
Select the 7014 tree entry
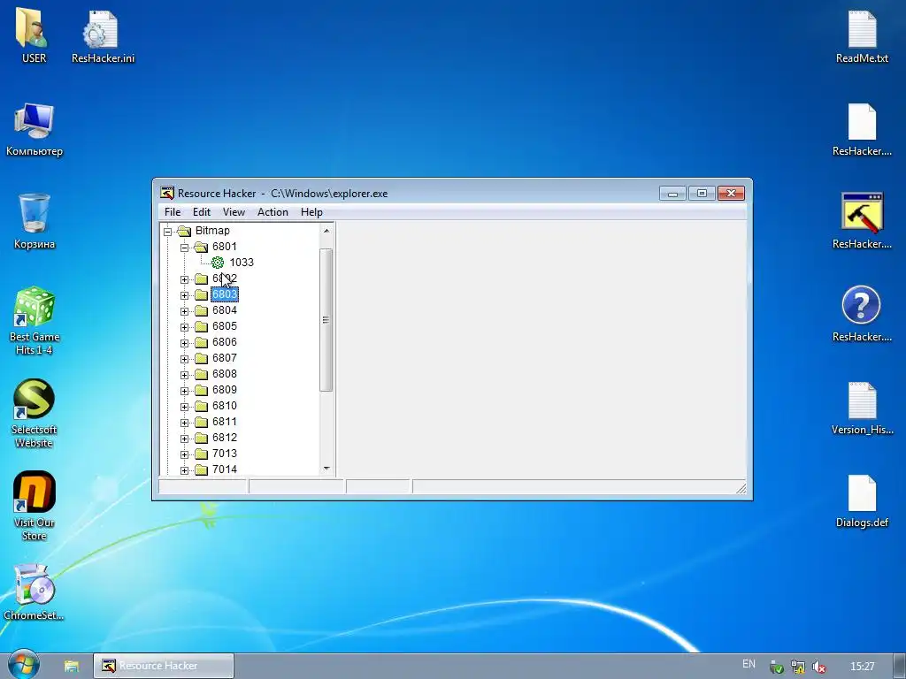(224, 469)
